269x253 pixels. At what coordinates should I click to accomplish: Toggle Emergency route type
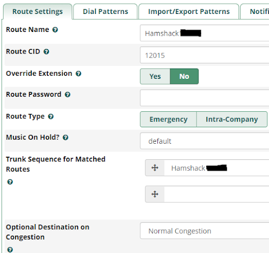coord(169,119)
